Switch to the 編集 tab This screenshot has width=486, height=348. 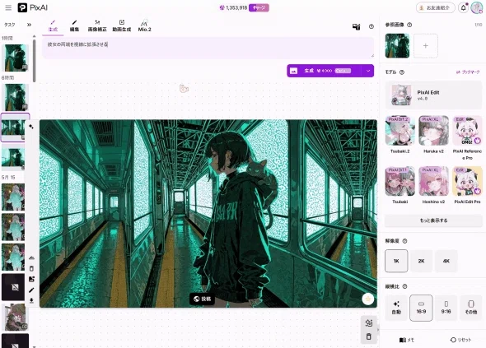click(x=74, y=26)
